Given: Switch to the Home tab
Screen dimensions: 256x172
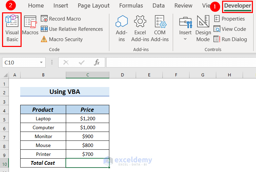Looking at the screenshot, I should [x=36, y=6].
